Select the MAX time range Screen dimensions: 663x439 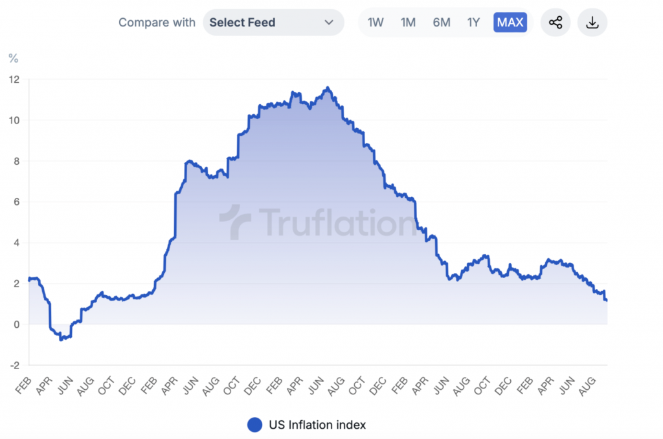[510, 23]
